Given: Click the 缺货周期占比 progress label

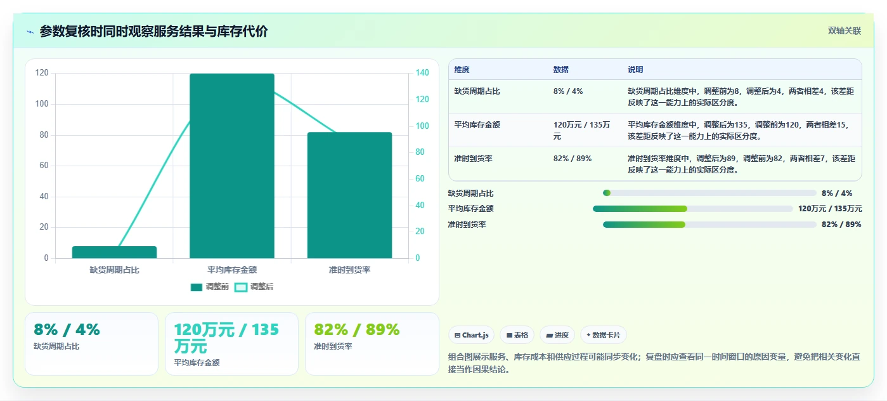Looking at the screenshot, I should (471, 194).
